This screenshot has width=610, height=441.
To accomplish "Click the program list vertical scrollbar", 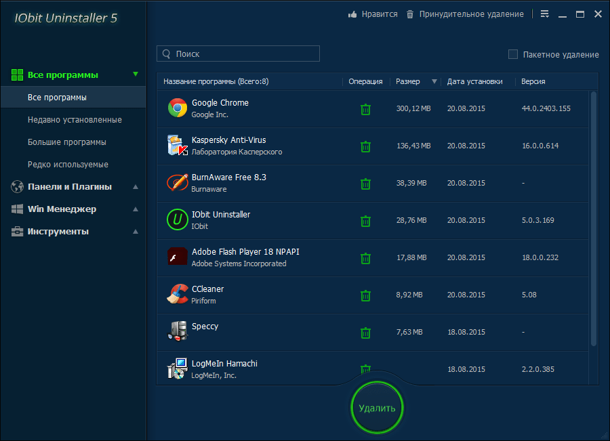I will tap(593, 219).
